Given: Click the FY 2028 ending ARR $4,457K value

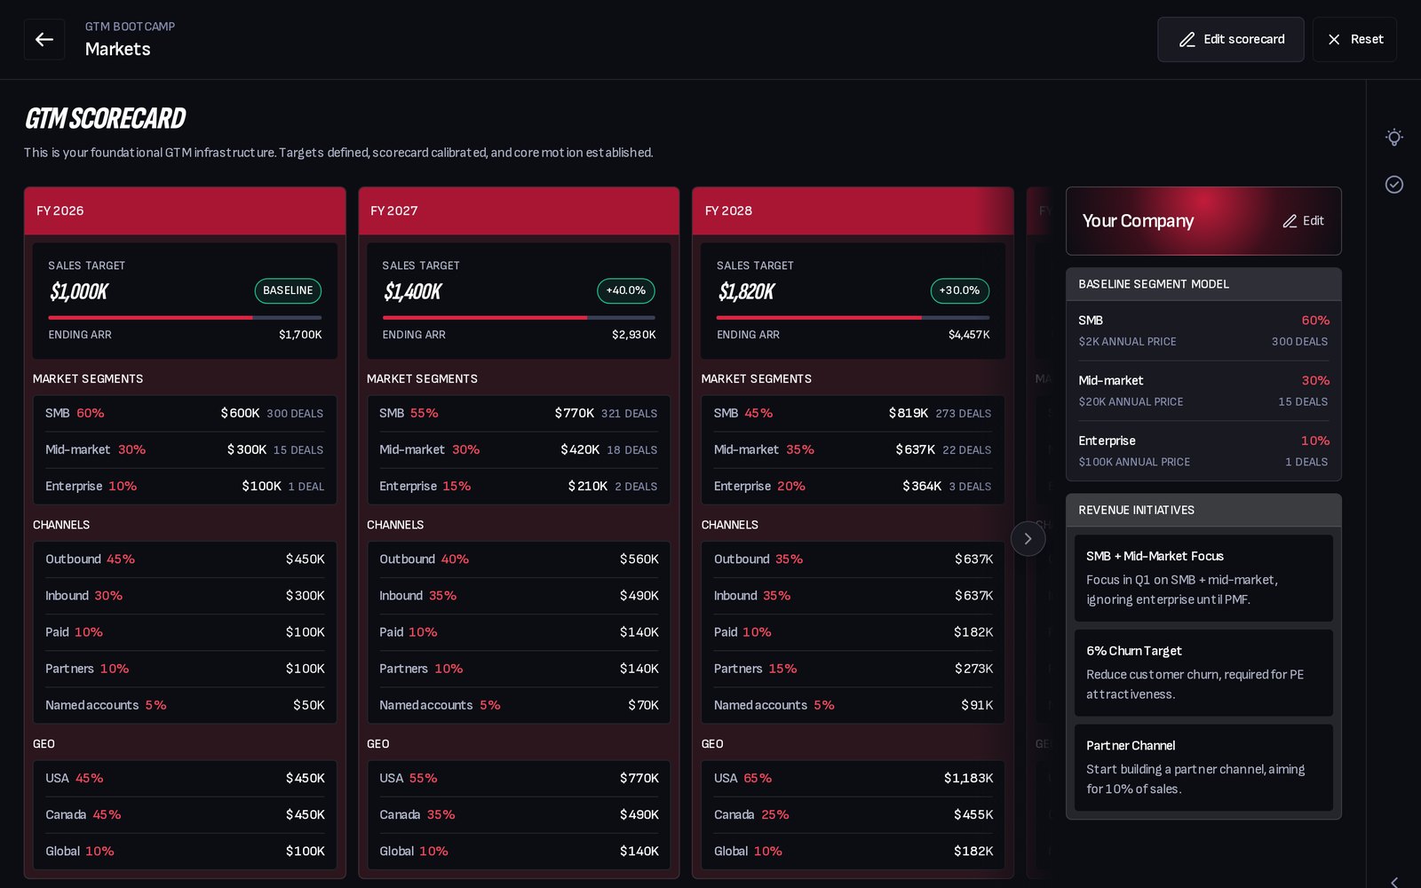Looking at the screenshot, I should click(969, 335).
